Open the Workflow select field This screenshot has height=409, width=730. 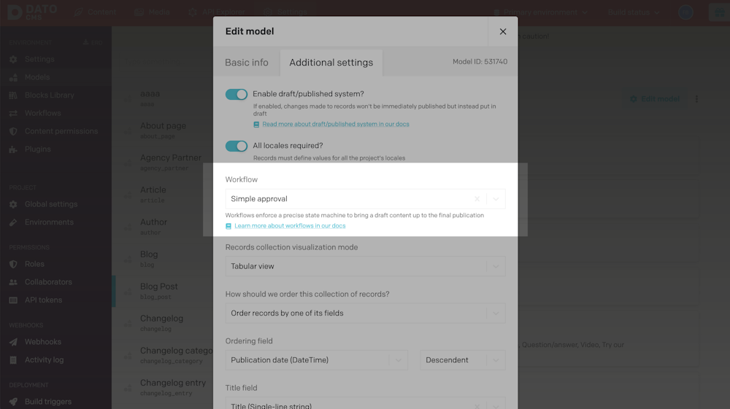tap(366, 199)
